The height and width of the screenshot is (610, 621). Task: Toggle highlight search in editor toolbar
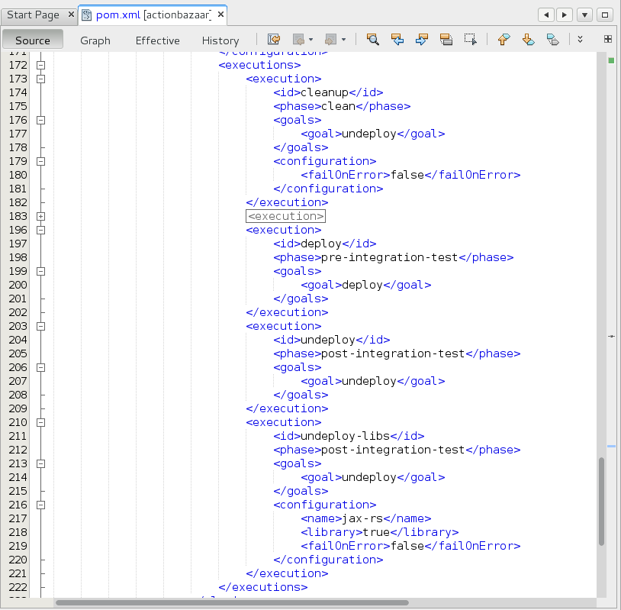pos(446,40)
